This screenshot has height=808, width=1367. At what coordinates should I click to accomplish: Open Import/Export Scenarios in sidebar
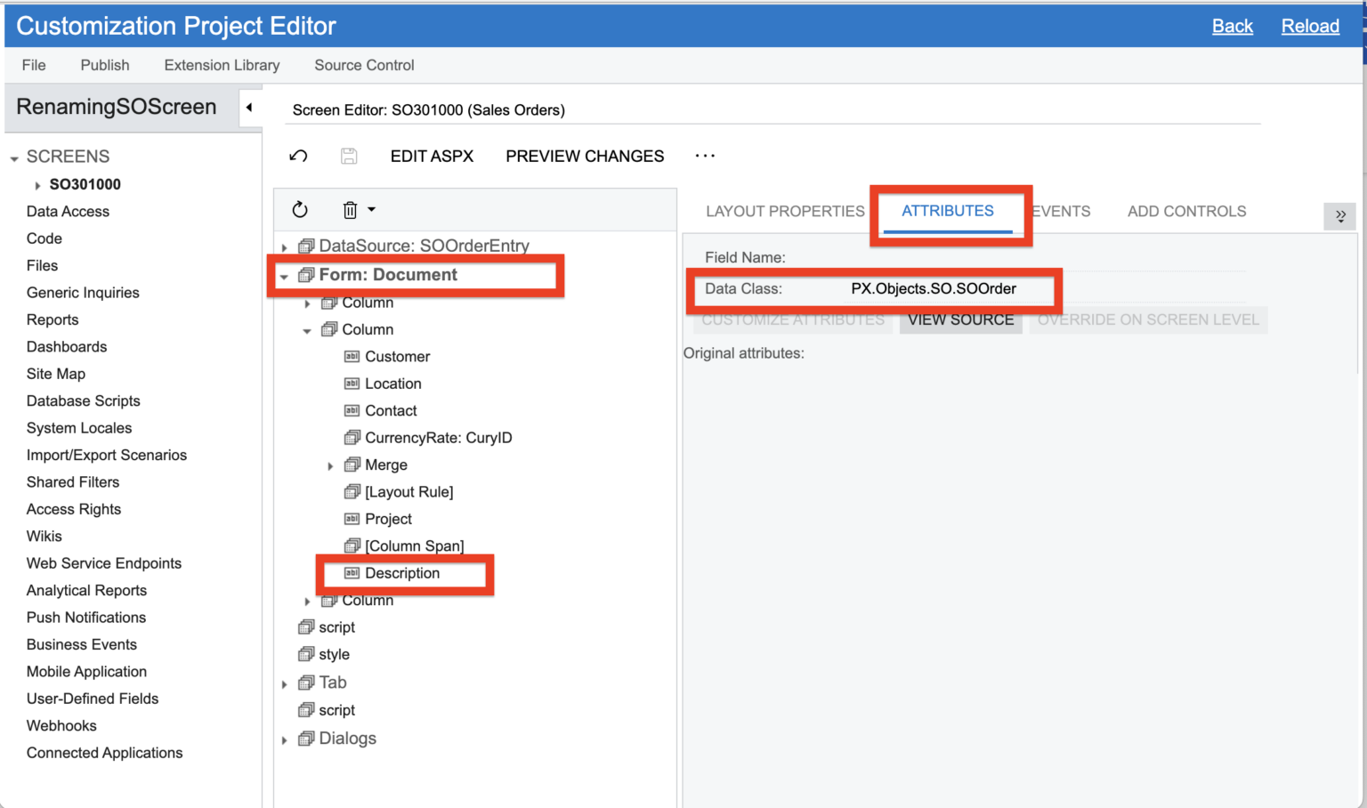pyautogui.click(x=107, y=455)
